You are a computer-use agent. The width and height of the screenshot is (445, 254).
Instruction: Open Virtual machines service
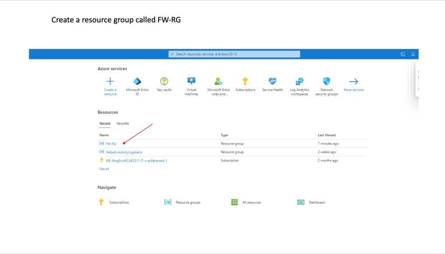[191, 81]
